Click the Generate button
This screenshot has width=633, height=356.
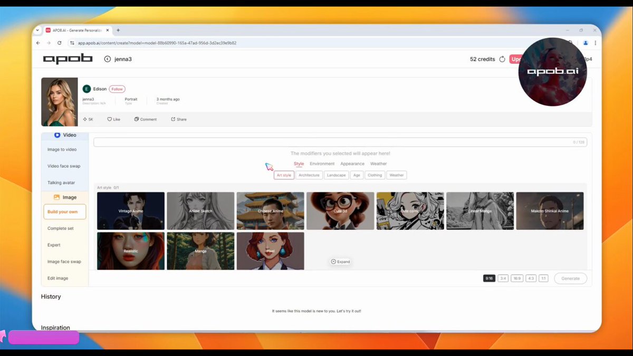click(570, 278)
